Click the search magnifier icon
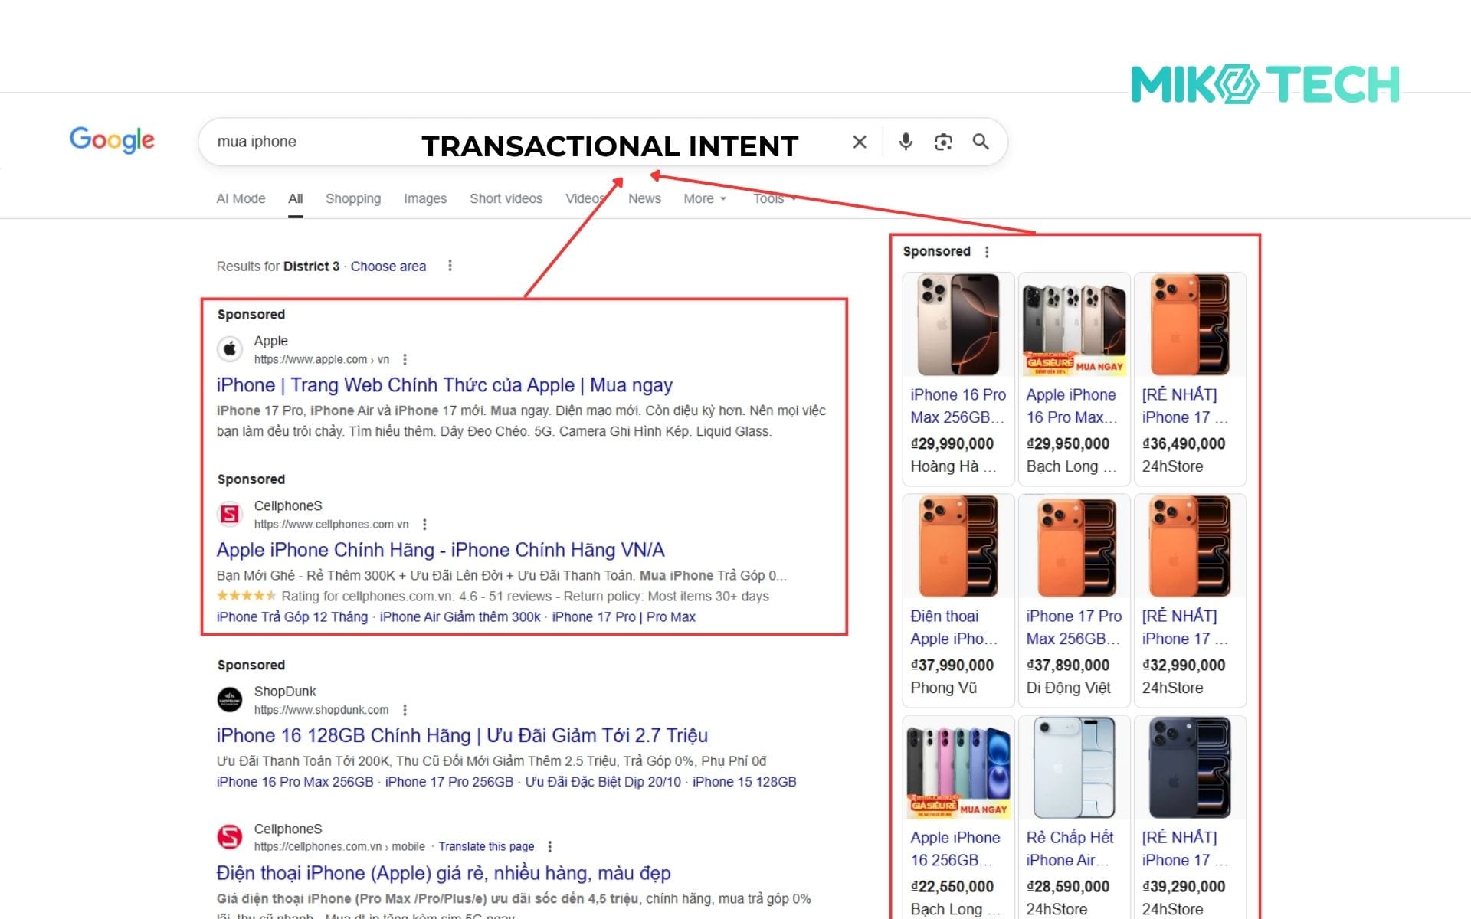 [x=981, y=142]
